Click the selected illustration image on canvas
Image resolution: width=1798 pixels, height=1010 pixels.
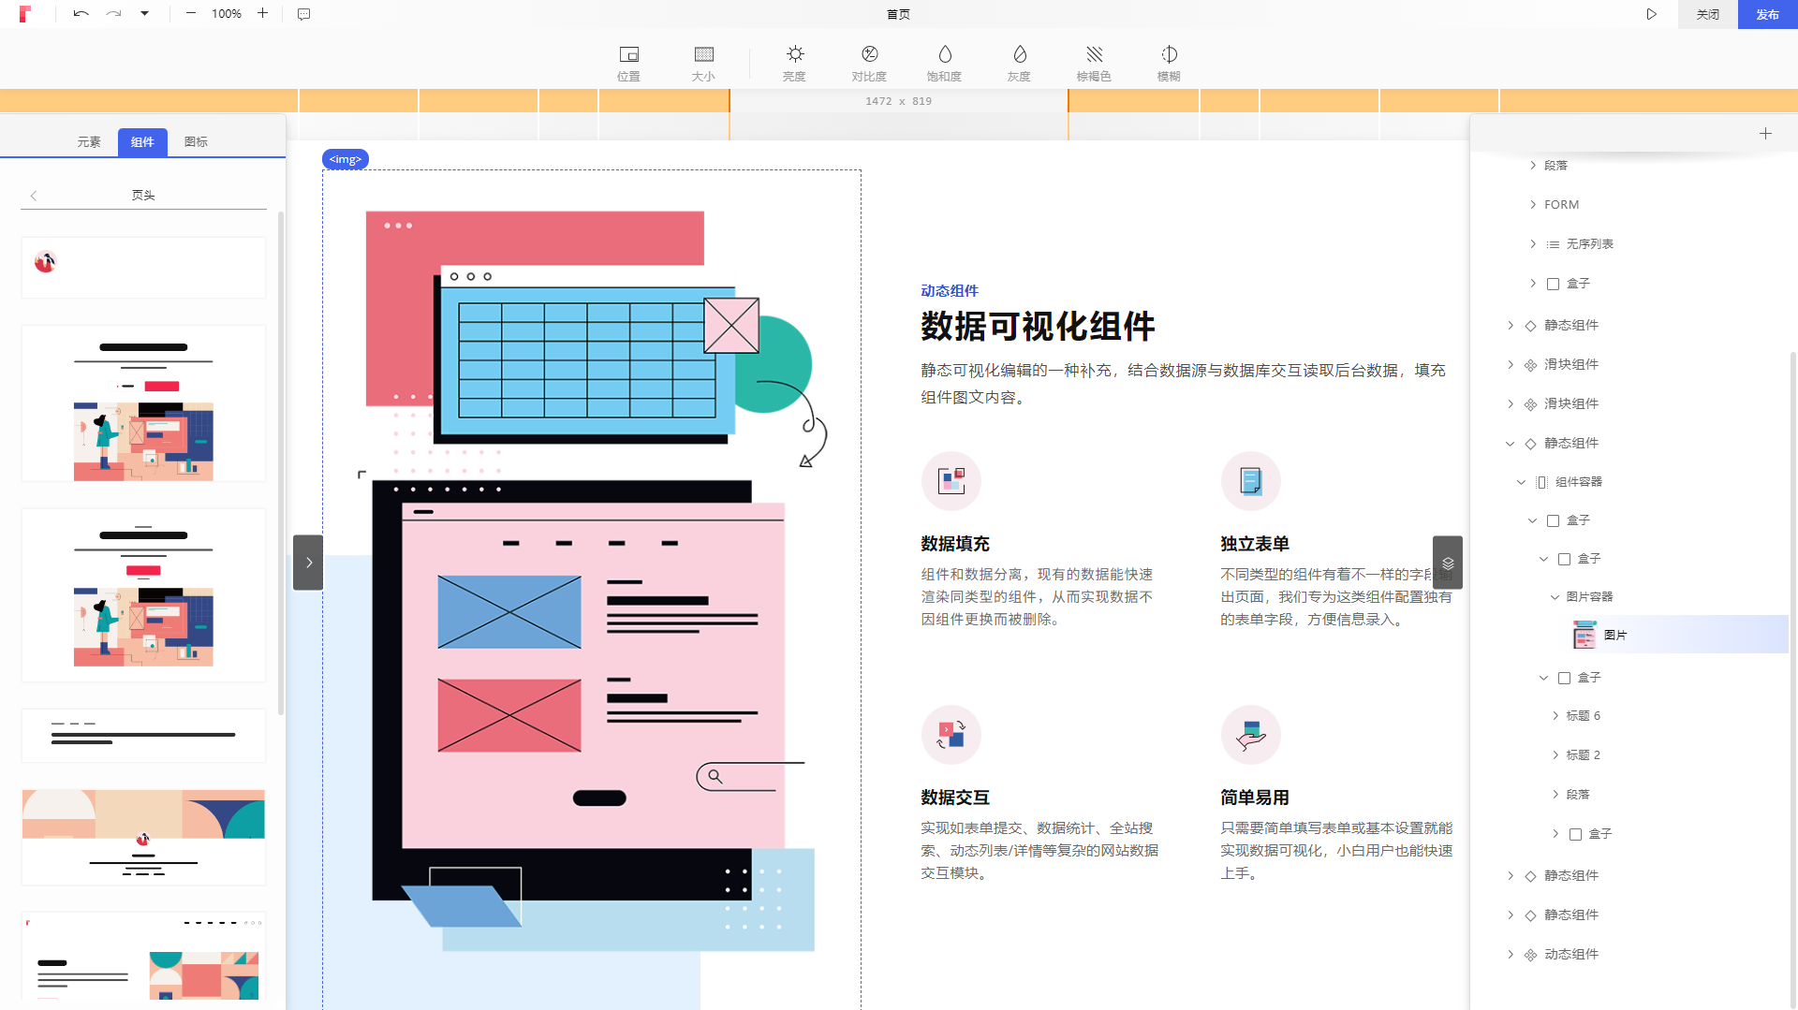coord(592,590)
